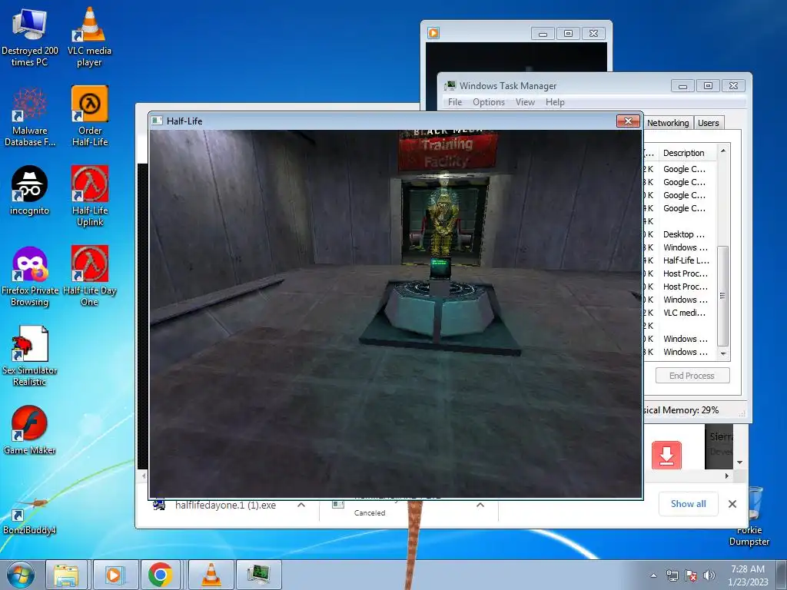The width and height of the screenshot is (787, 590).
Task: Click Chrome page horizontal scroll left arrow
Action: pyautogui.click(x=144, y=476)
